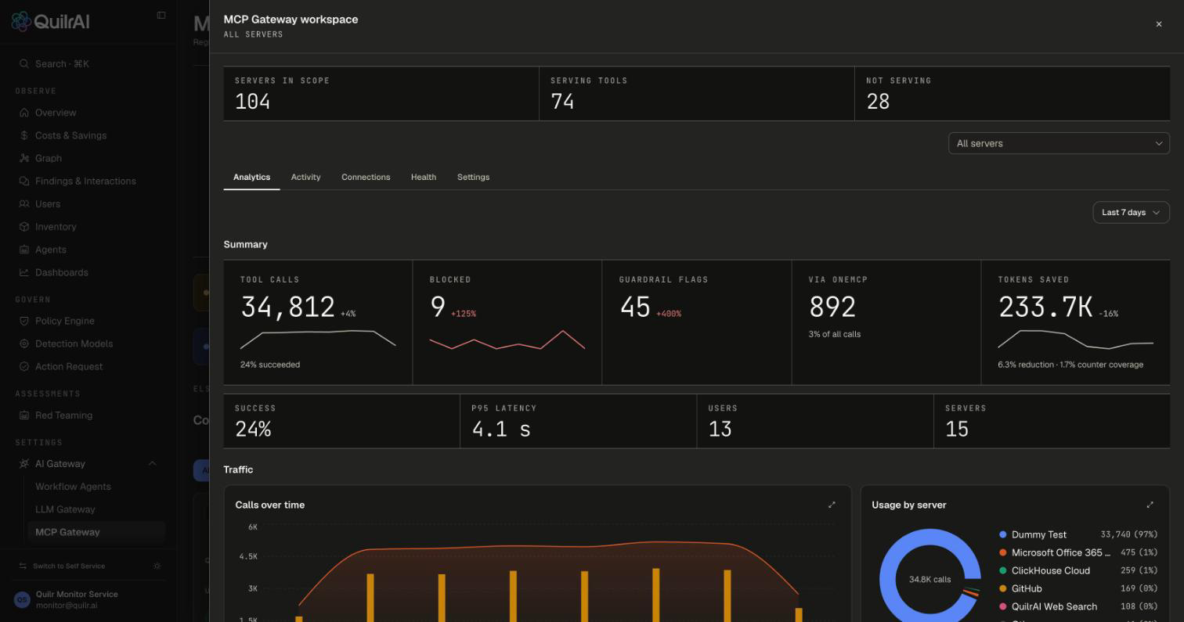Click the Search ⌘K field

[x=90, y=64]
